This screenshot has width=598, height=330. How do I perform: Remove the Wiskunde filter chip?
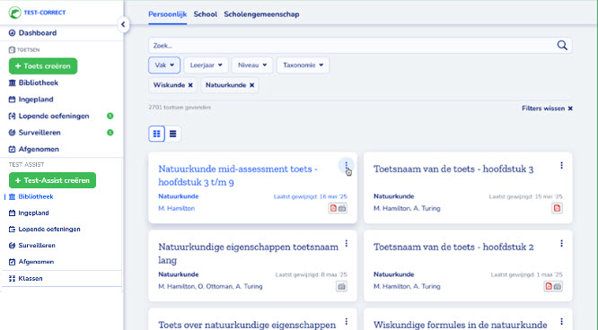point(190,85)
